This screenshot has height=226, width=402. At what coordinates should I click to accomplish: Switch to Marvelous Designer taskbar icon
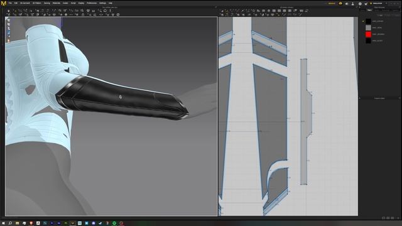coord(73,223)
